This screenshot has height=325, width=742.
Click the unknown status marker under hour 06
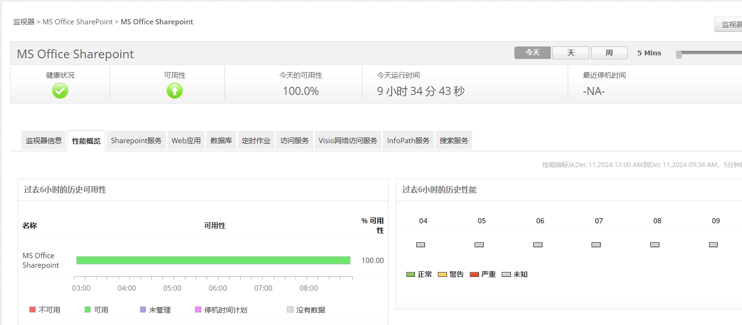click(x=538, y=245)
